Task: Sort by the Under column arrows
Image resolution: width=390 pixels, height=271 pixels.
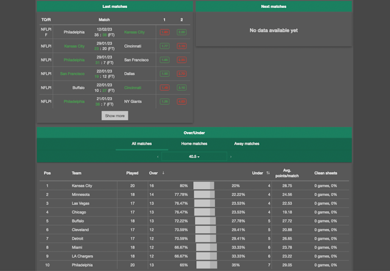Action: [268, 173]
